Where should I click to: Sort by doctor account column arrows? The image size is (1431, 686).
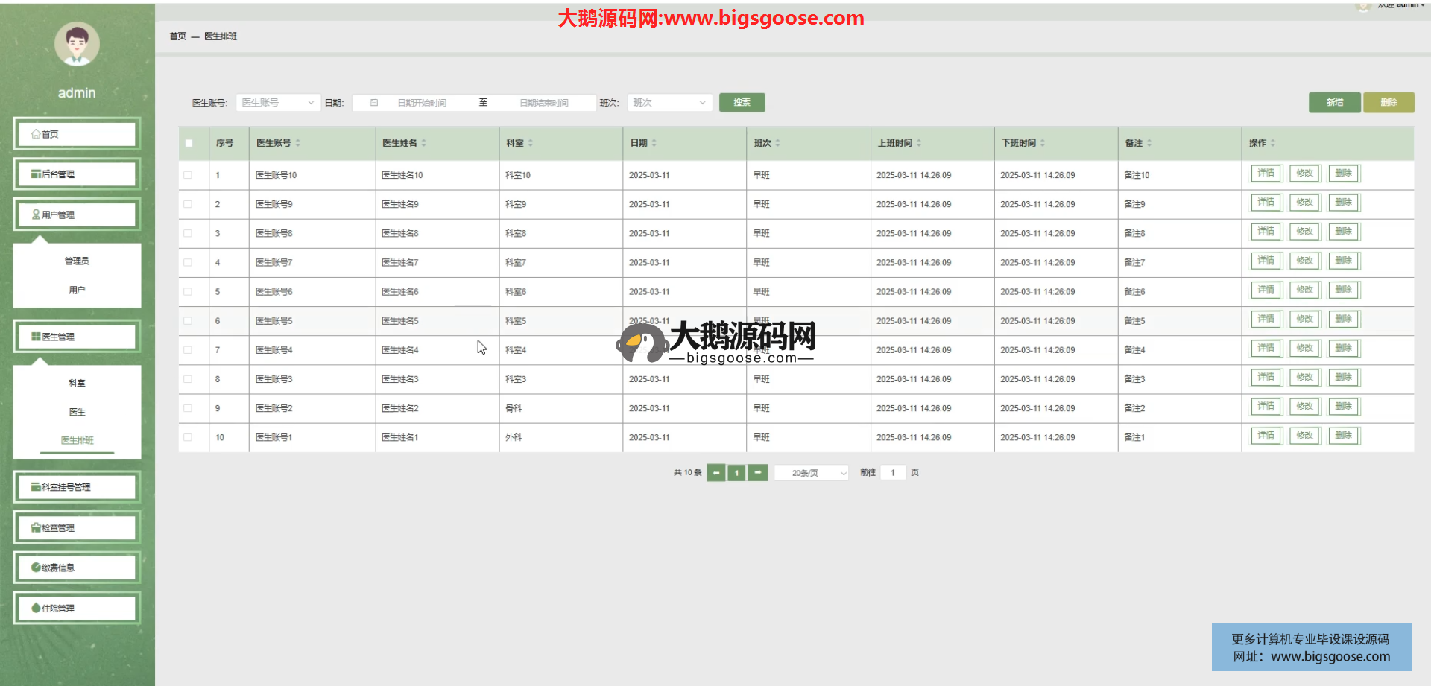(x=297, y=143)
